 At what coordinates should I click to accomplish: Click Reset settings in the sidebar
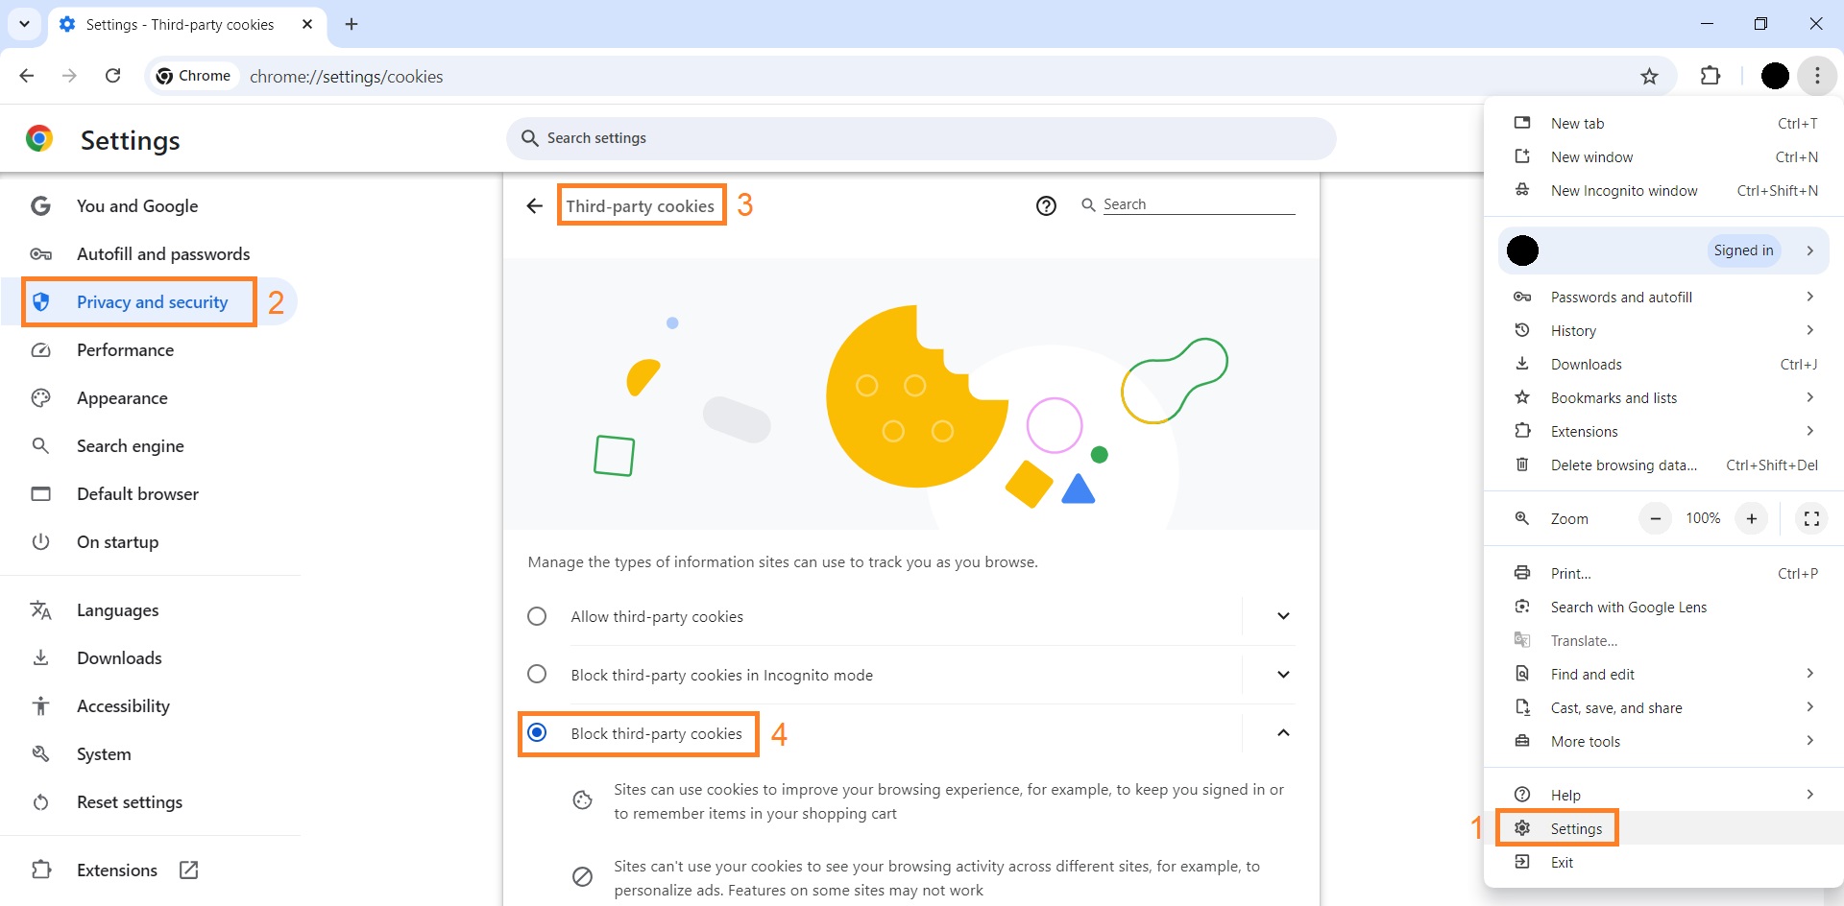tap(130, 801)
